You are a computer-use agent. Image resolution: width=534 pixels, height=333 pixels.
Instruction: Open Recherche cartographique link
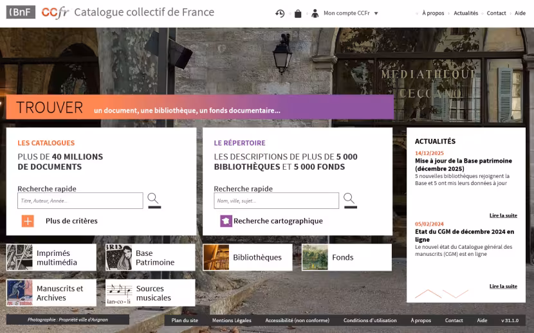click(278, 221)
